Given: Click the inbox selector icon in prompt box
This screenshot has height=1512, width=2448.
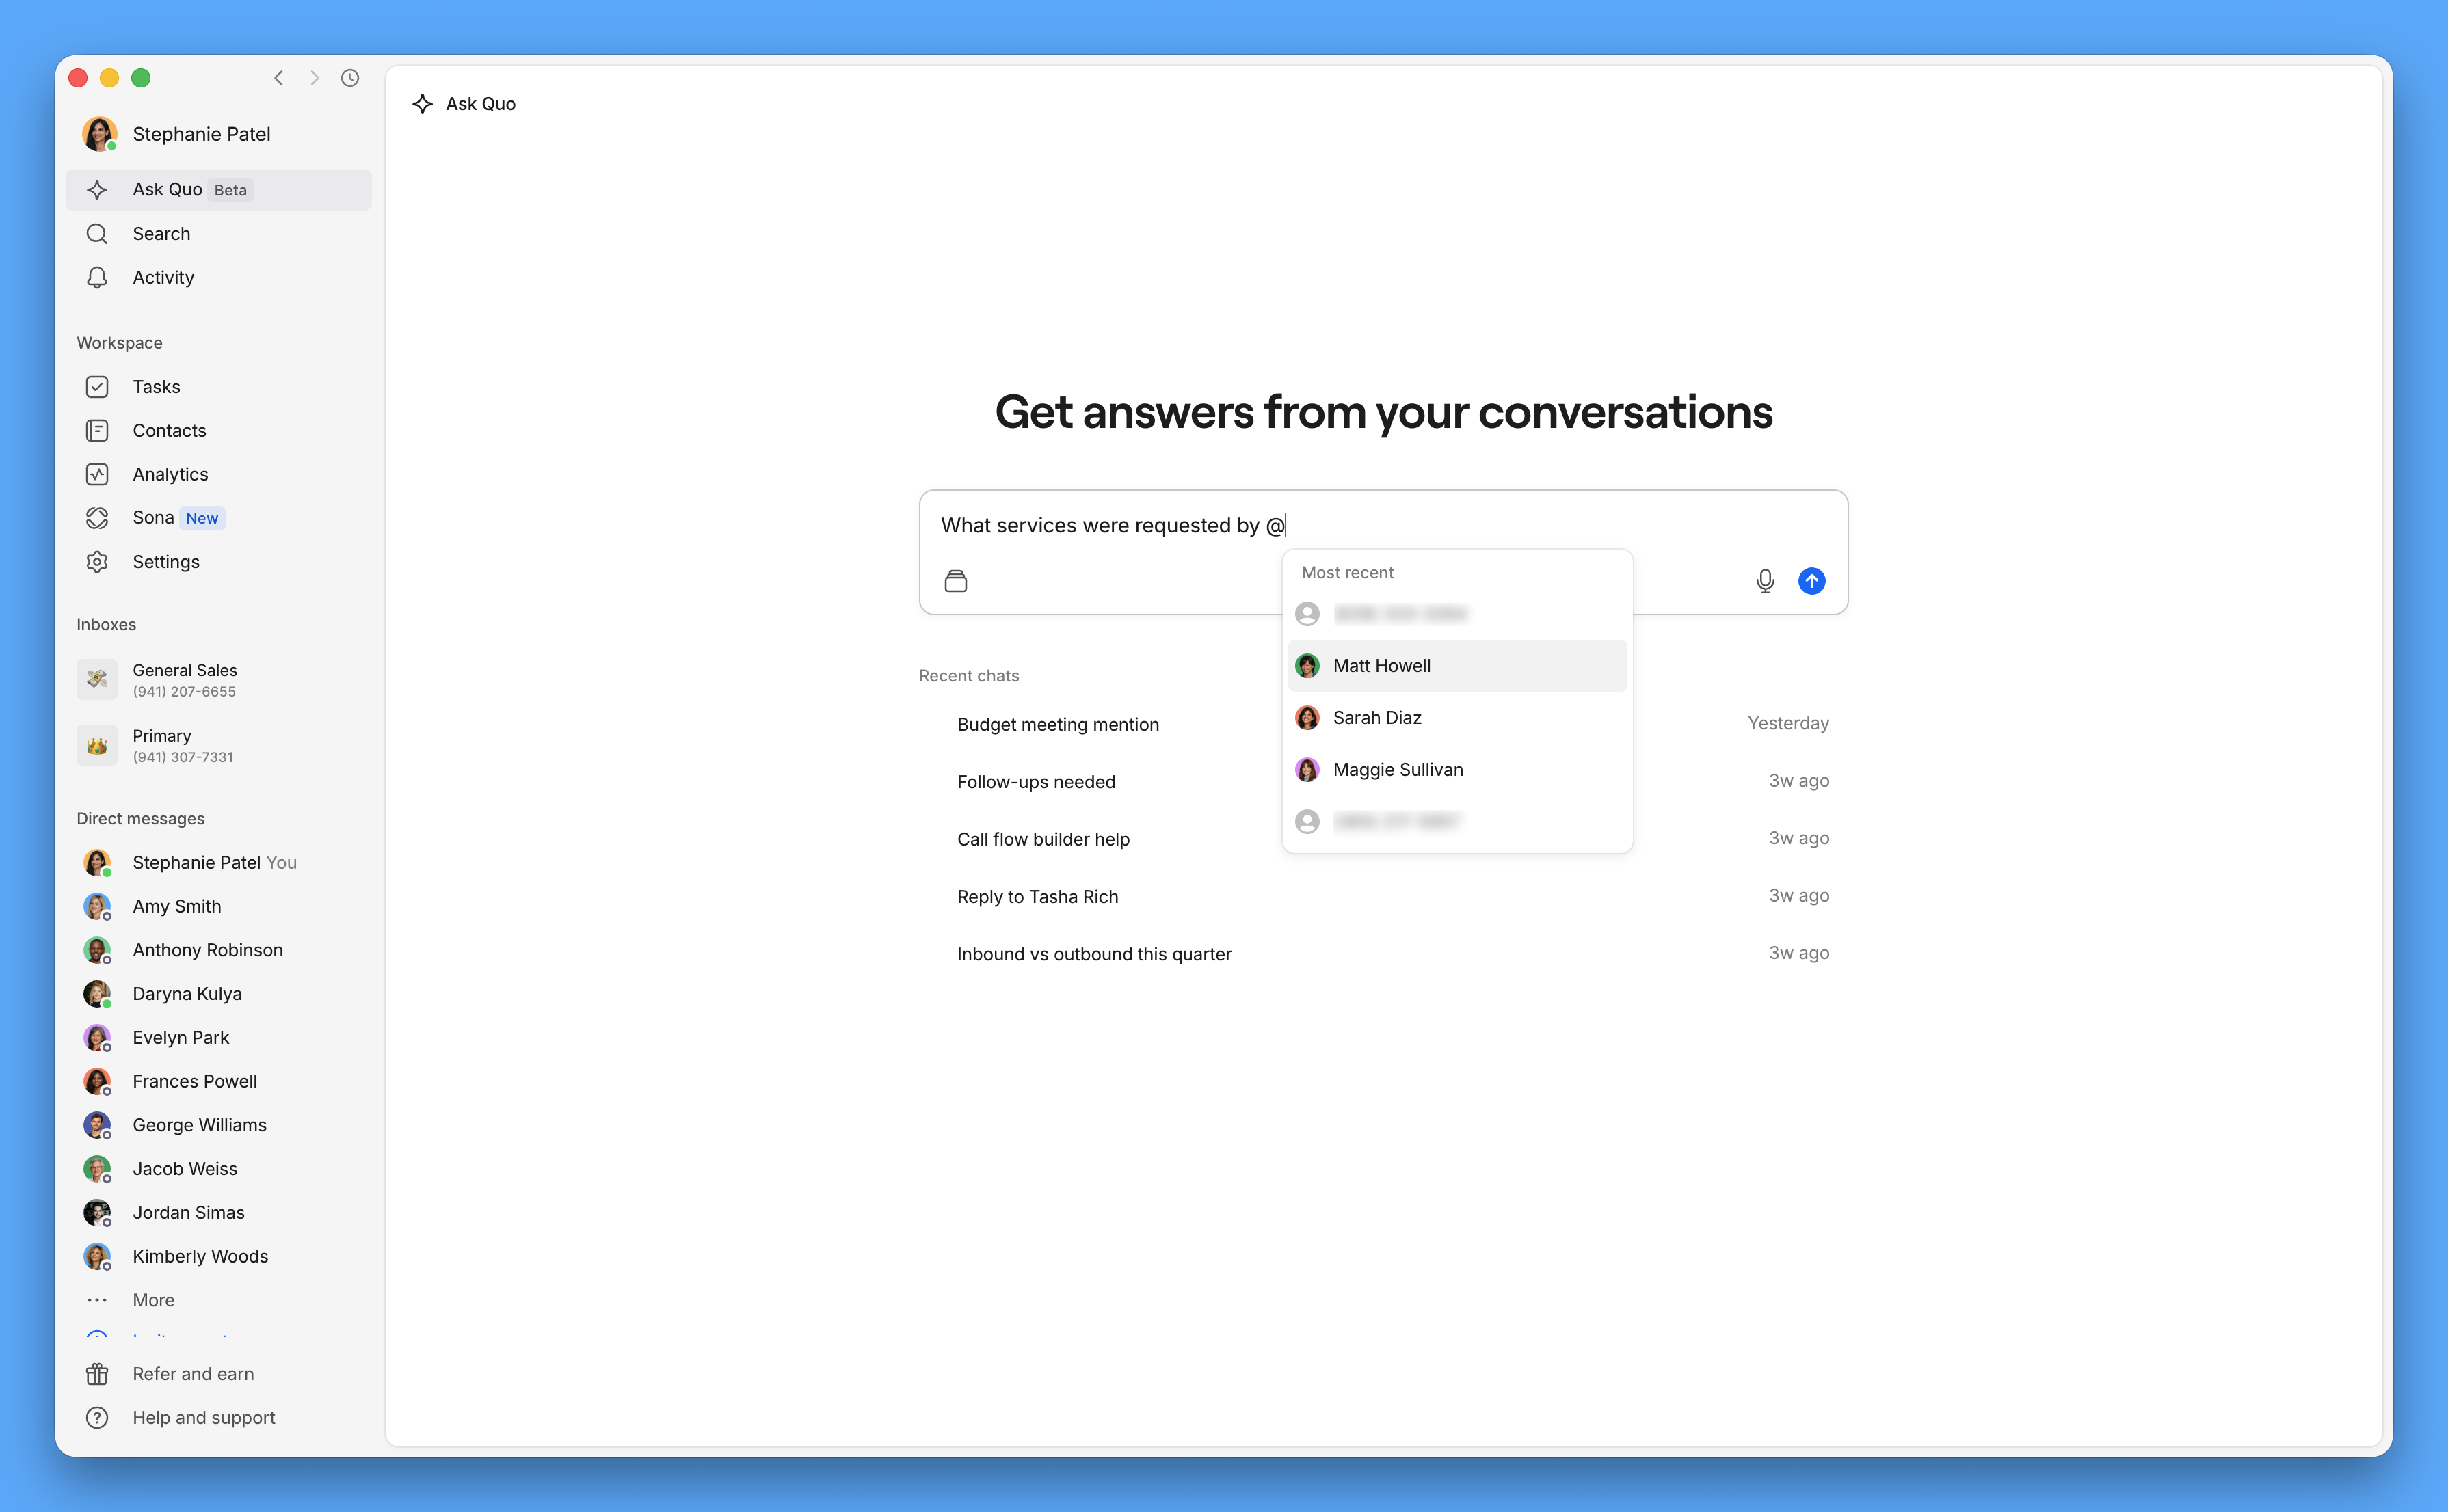Looking at the screenshot, I should coord(955,581).
